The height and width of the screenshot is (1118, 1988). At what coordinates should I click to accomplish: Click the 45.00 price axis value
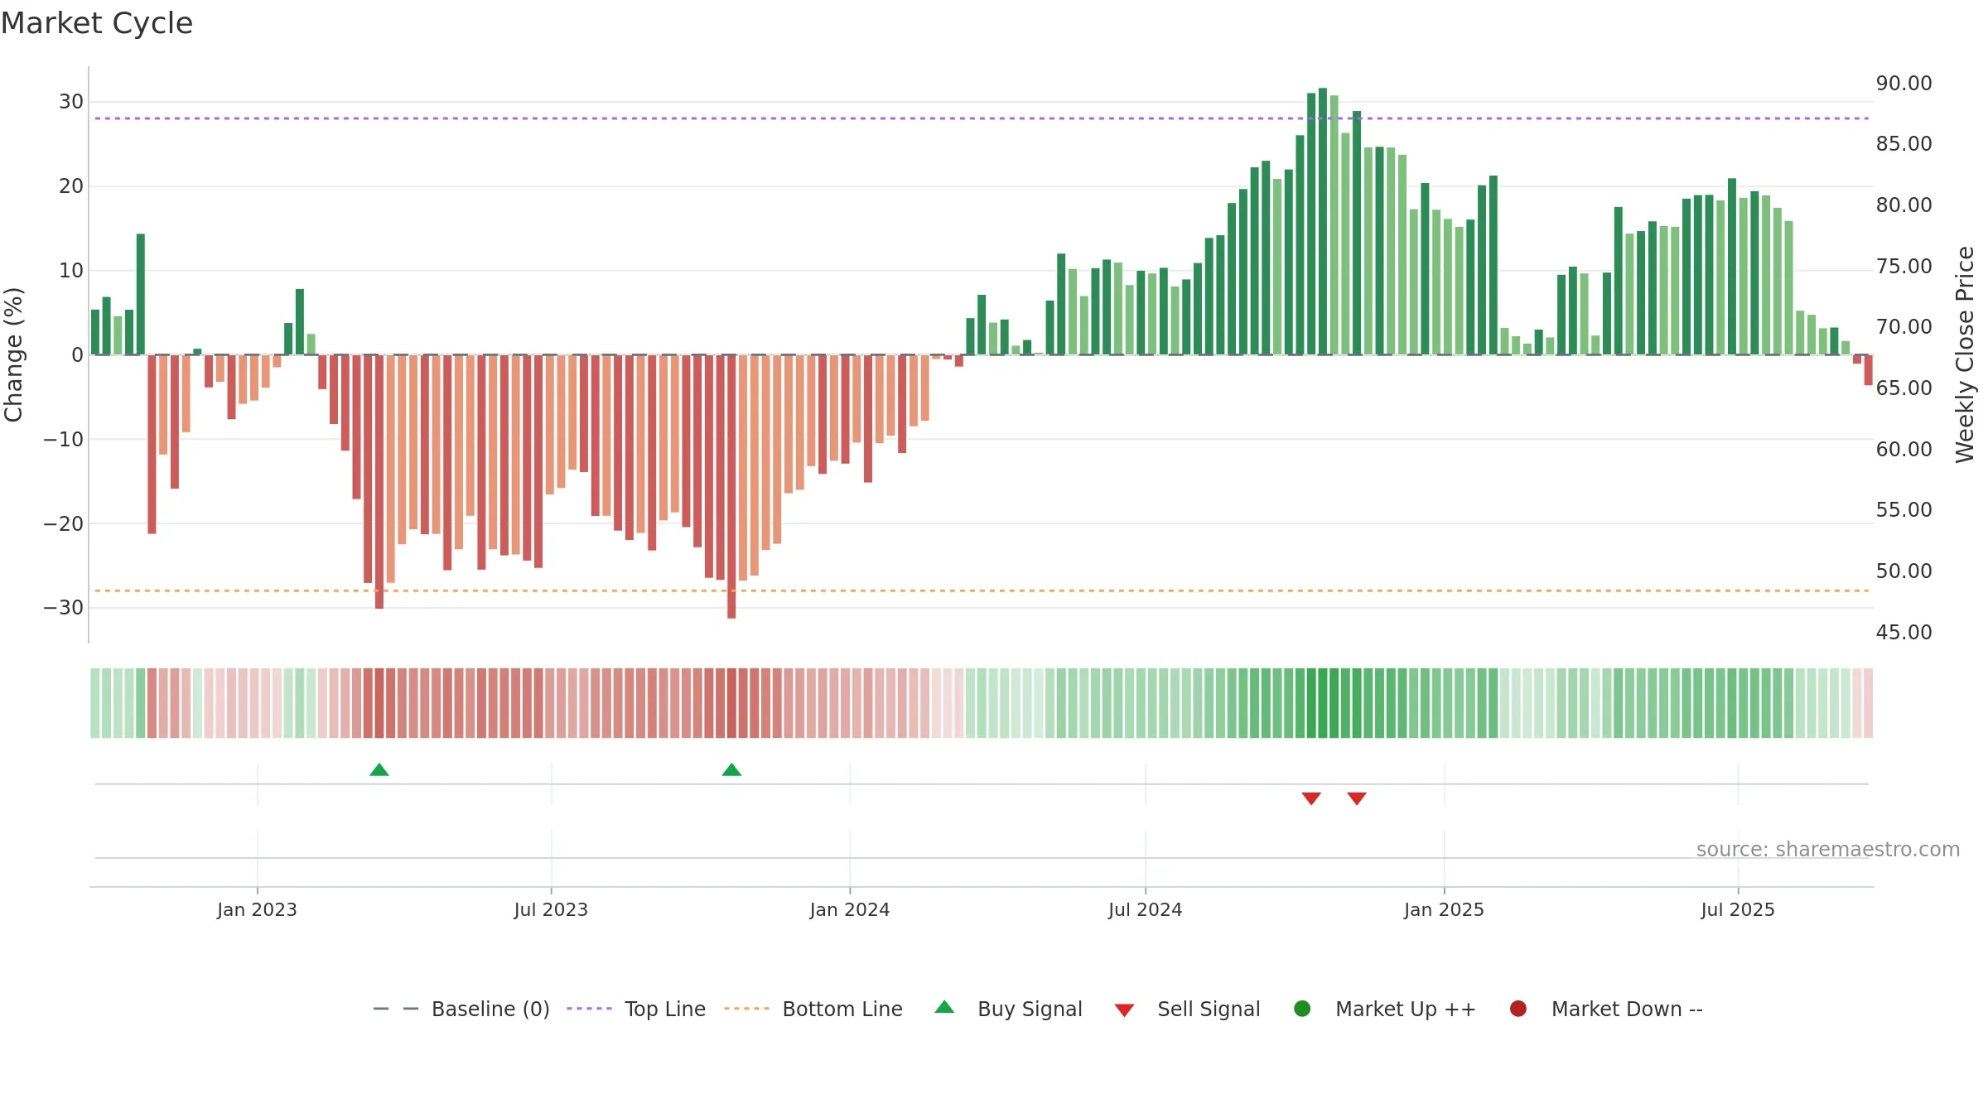coord(1904,633)
